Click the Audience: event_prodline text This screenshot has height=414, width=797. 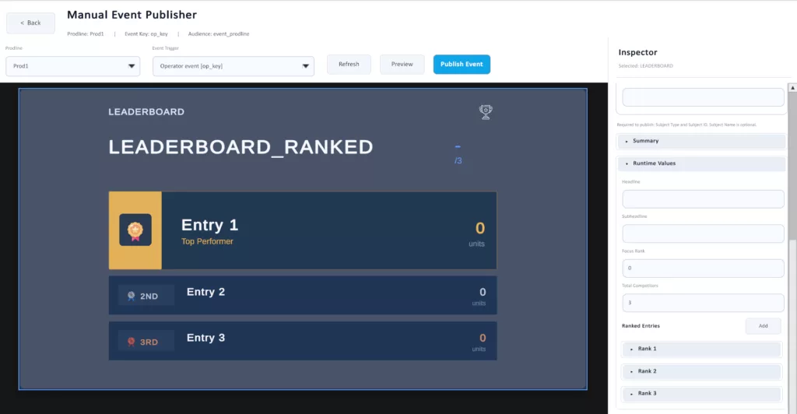coord(219,34)
